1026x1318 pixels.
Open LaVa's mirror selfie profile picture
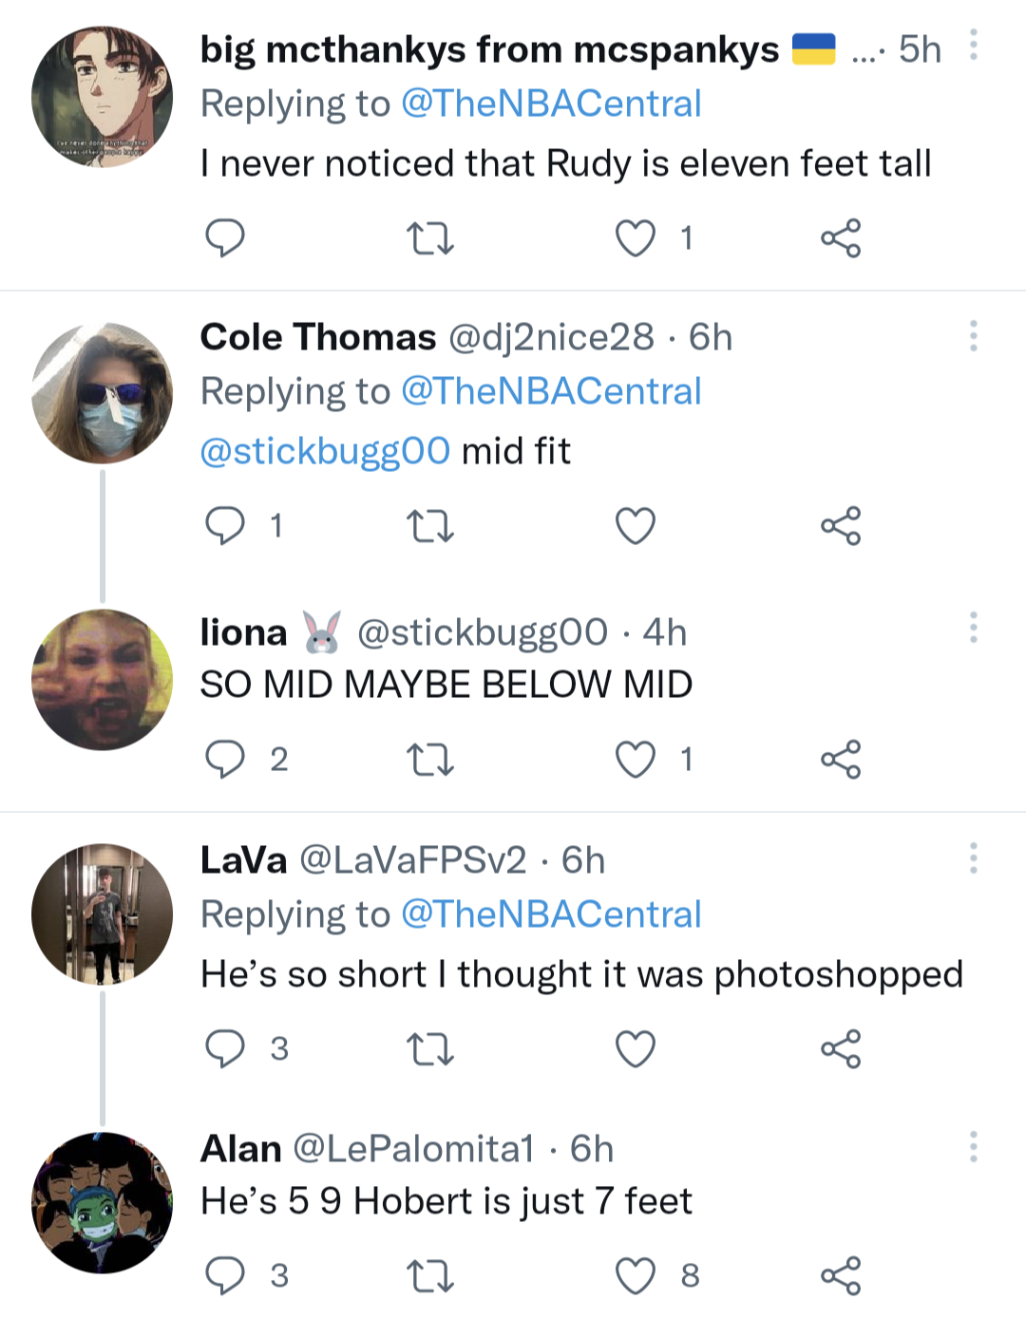(103, 914)
